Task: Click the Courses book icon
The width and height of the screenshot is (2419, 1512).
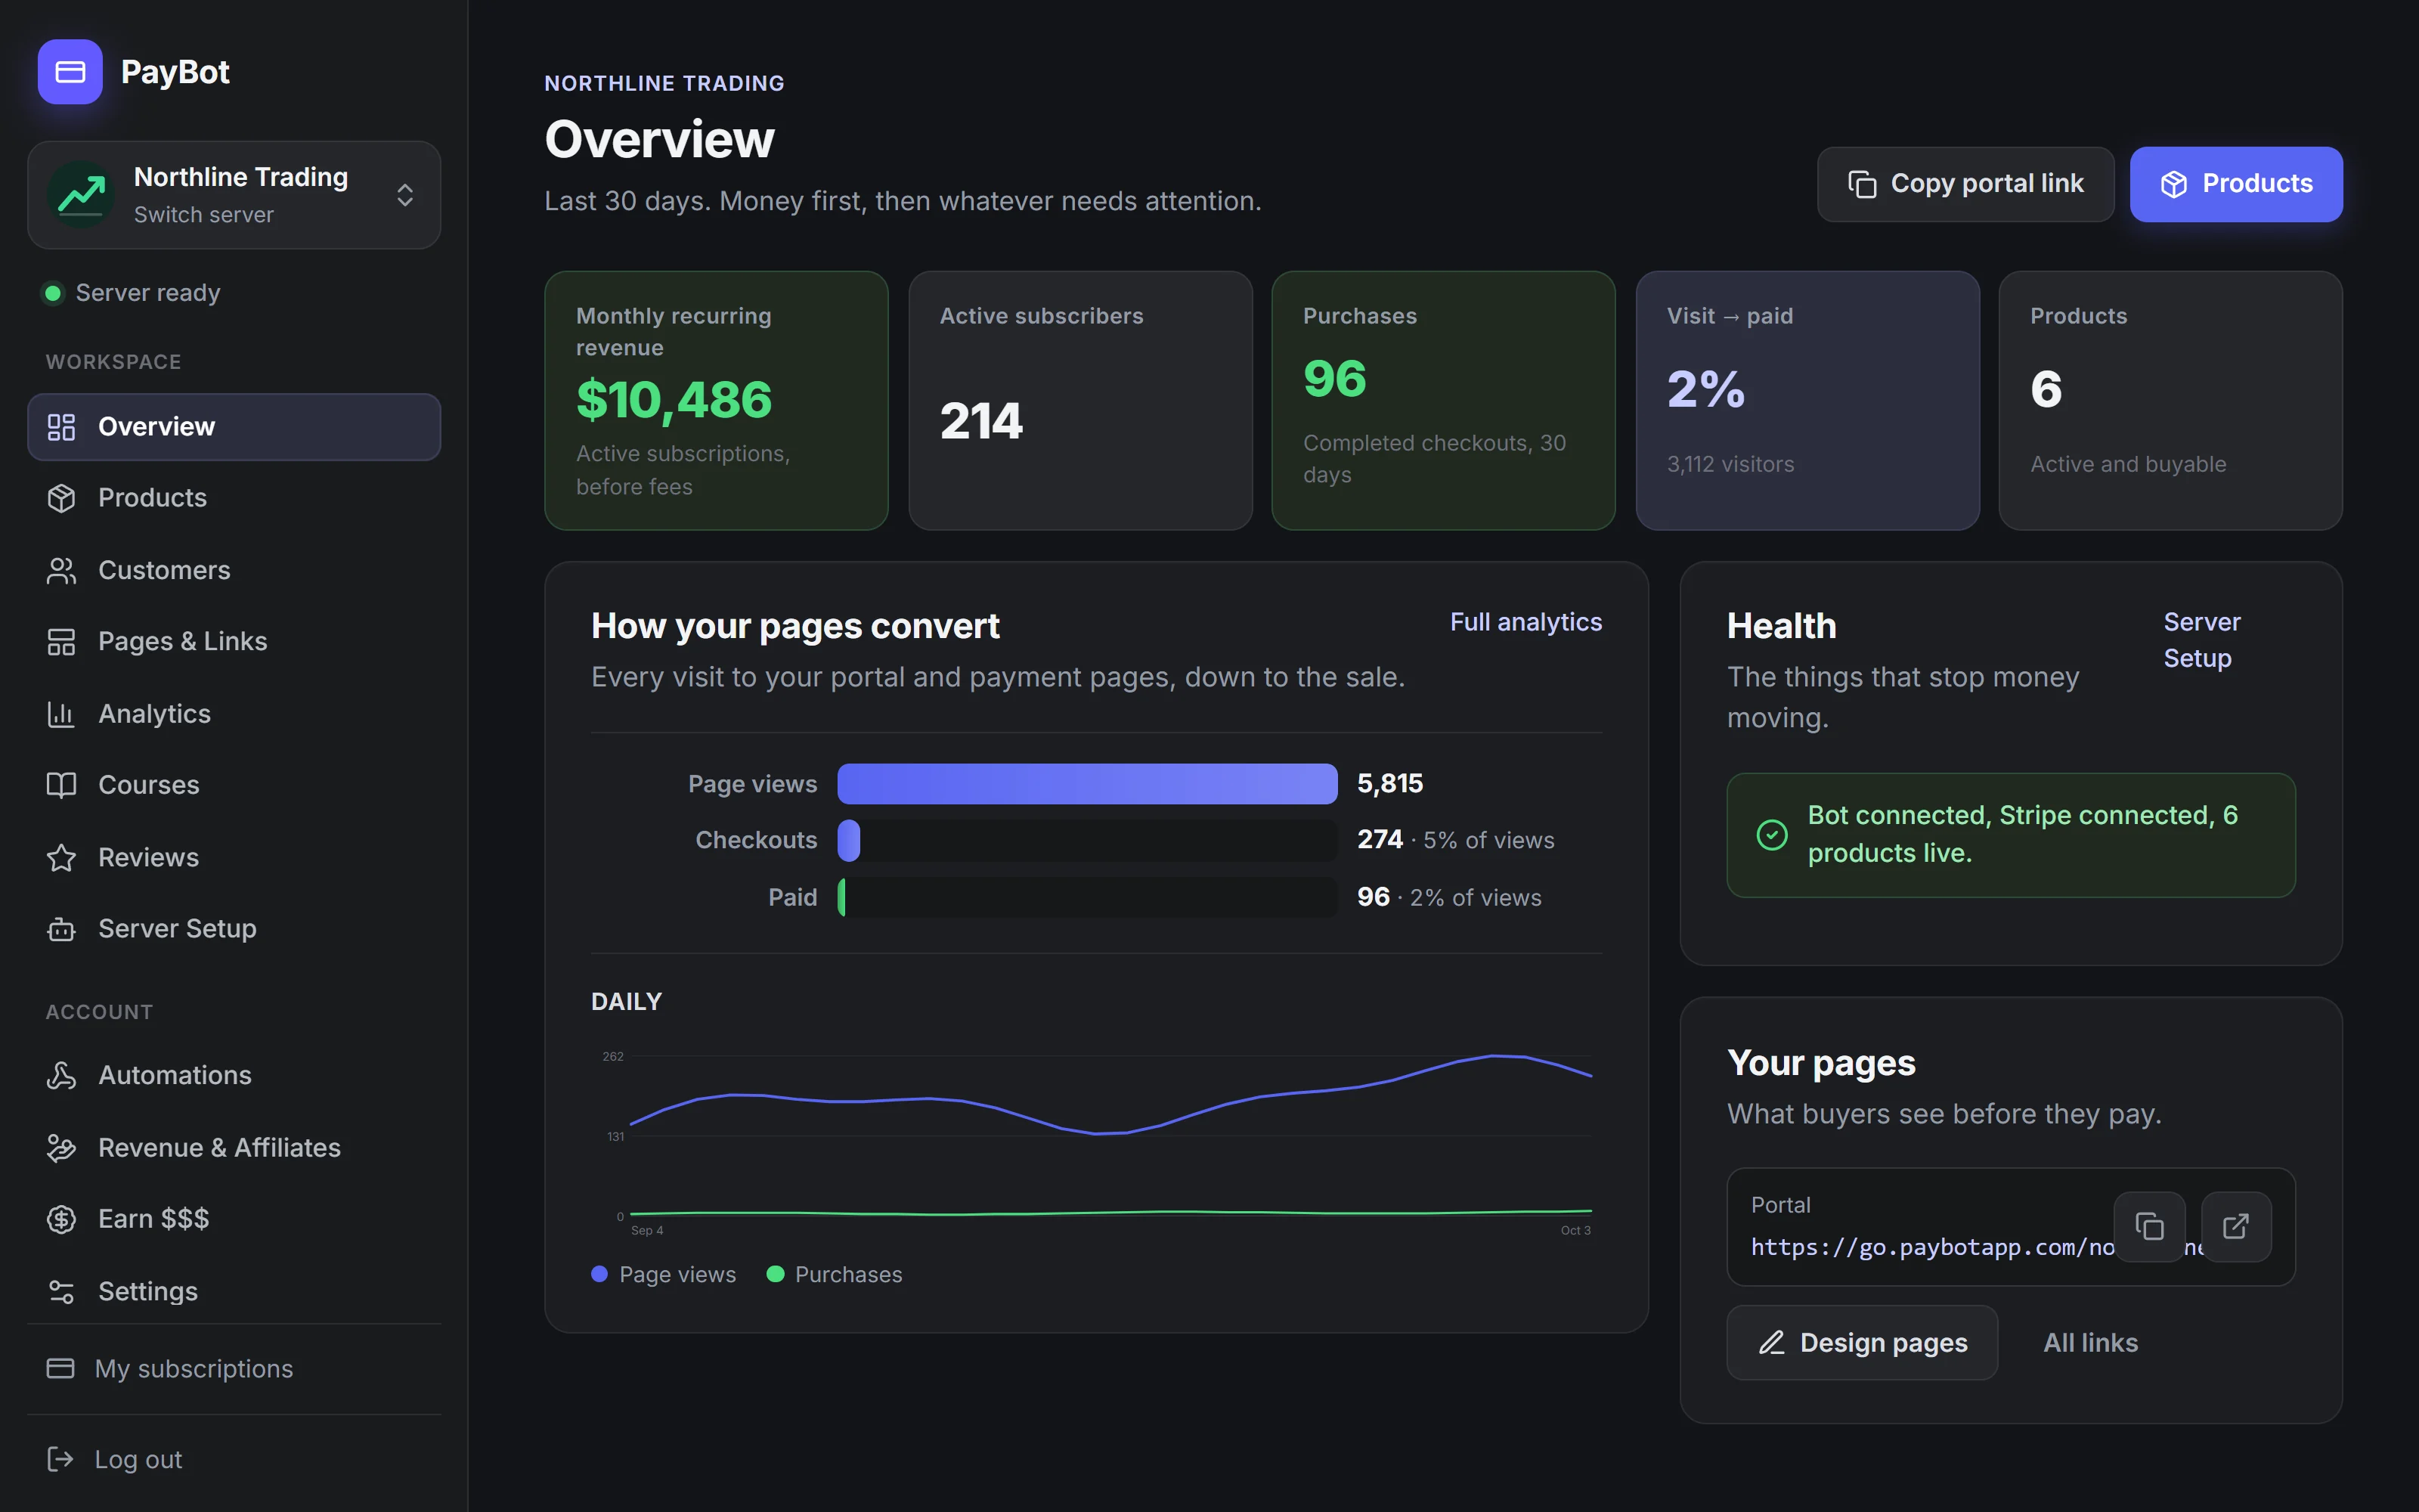Action: tap(61, 785)
